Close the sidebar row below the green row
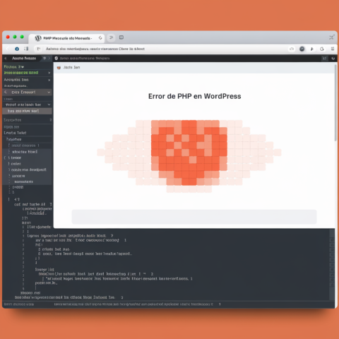The width and height of the screenshot is (339, 339). click(49, 80)
